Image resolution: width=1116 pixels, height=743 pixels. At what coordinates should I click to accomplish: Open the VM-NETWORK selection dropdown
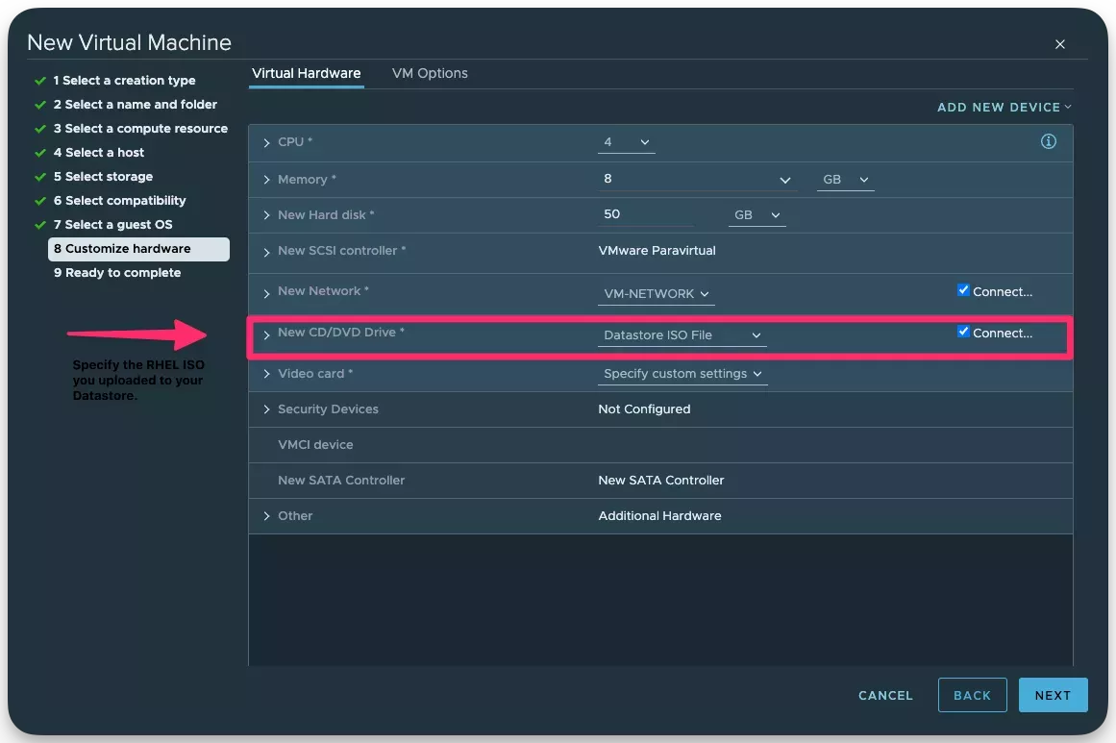[656, 293]
